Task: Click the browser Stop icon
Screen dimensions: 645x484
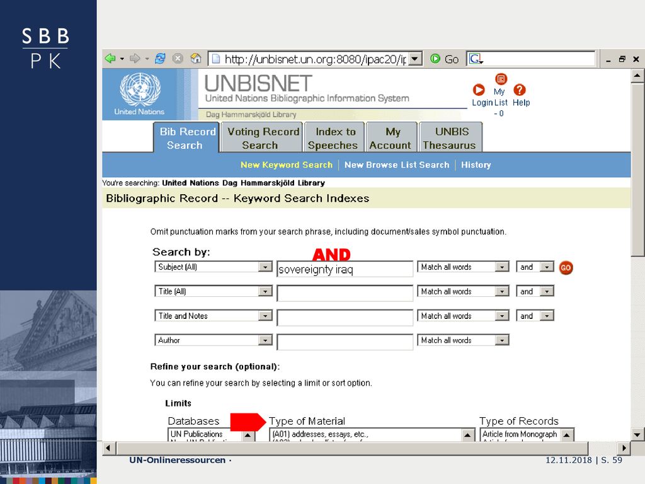Action: coord(178,59)
